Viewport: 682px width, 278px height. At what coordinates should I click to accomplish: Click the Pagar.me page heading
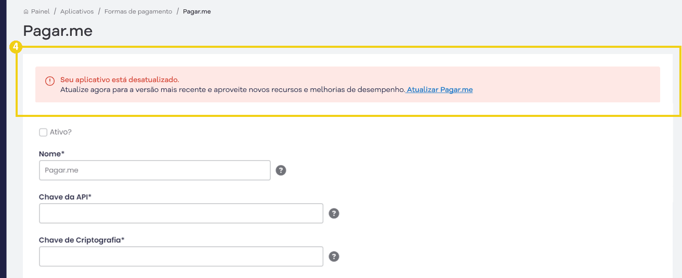tap(58, 31)
